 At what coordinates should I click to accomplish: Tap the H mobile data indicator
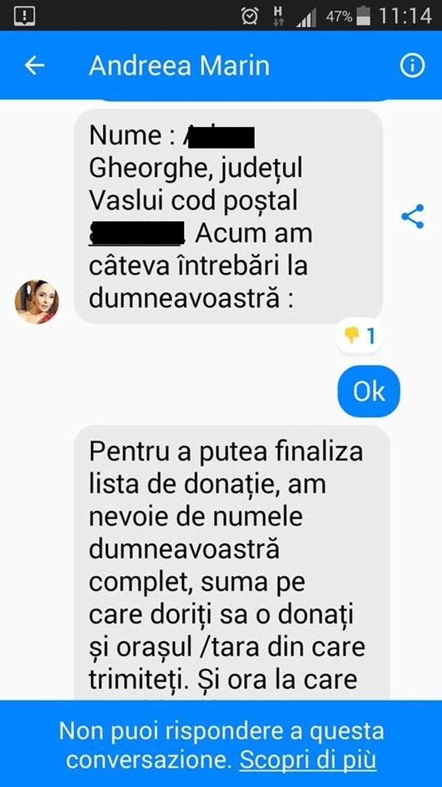[x=278, y=15]
